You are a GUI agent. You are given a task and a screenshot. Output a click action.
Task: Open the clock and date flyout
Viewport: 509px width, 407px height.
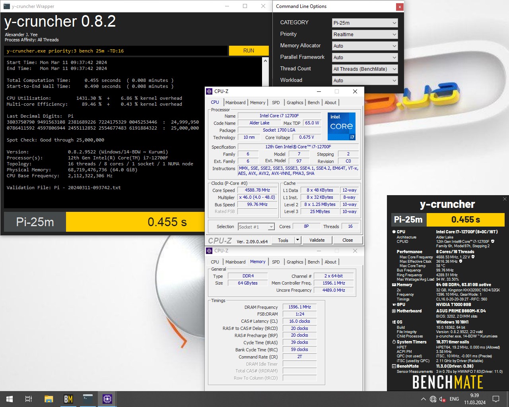click(474, 399)
